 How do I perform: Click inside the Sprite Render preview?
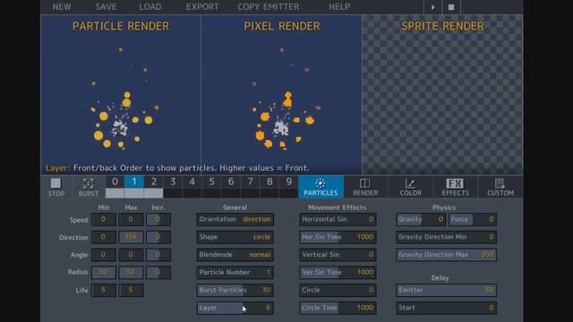(x=442, y=95)
